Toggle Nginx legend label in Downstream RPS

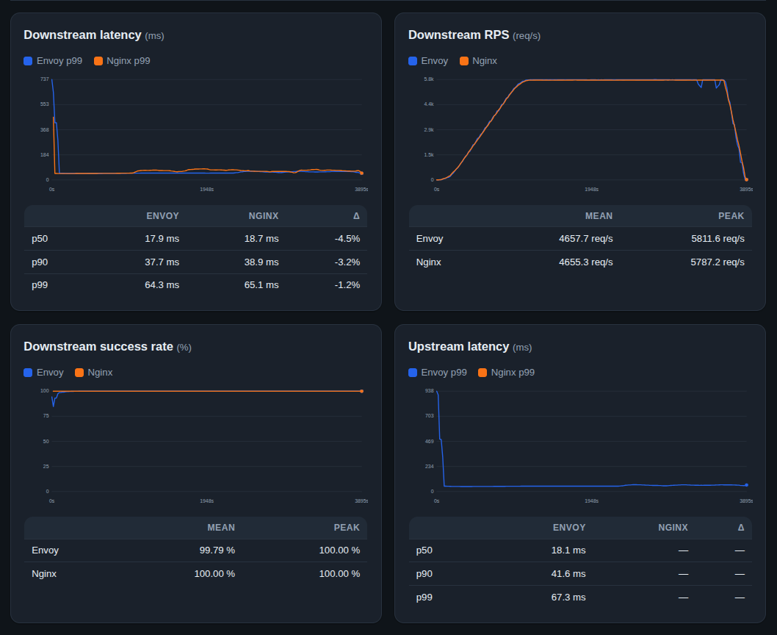pos(485,61)
